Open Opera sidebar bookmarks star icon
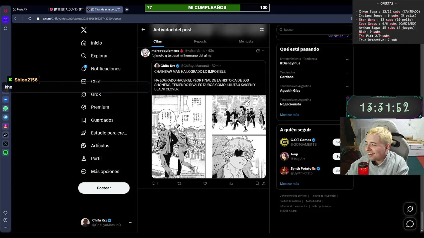Viewport: 424px width, 238px height. pos(5,29)
